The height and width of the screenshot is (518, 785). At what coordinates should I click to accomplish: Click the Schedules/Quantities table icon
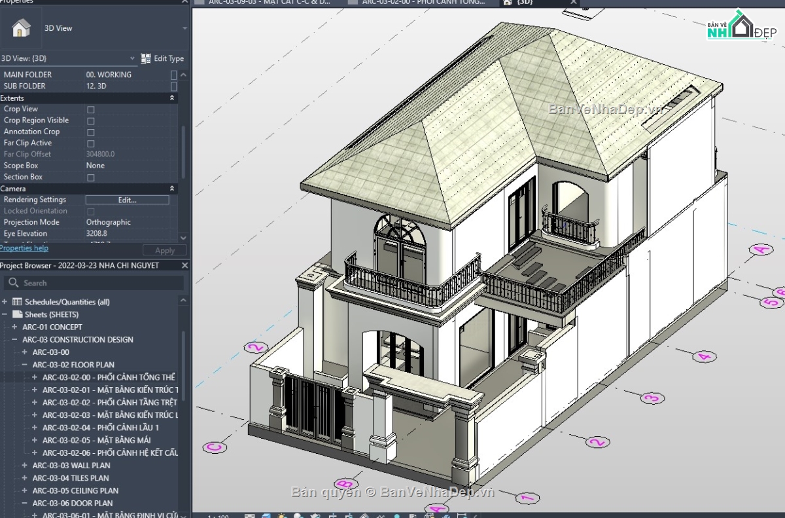(x=18, y=302)
